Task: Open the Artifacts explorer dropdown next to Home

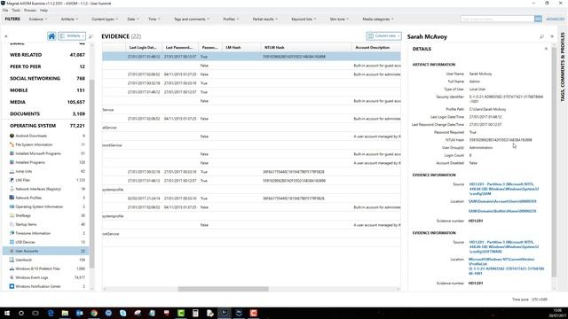Action: click(x=72, y=36)
